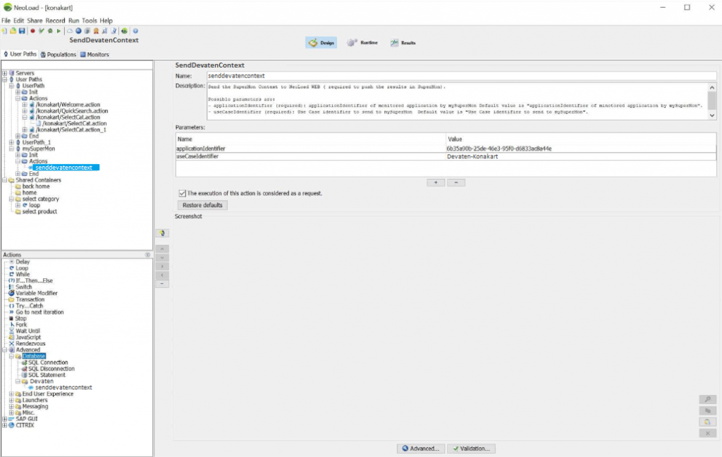Screen dimensions: 722x457
Task: Select the Stop action
Action: [x=20, y=318]
